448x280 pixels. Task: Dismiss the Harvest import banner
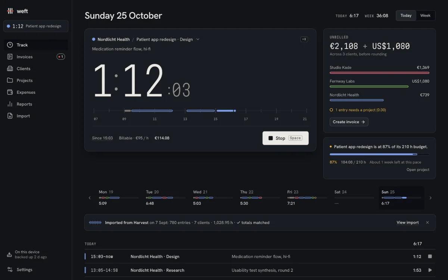pos(427,223)
